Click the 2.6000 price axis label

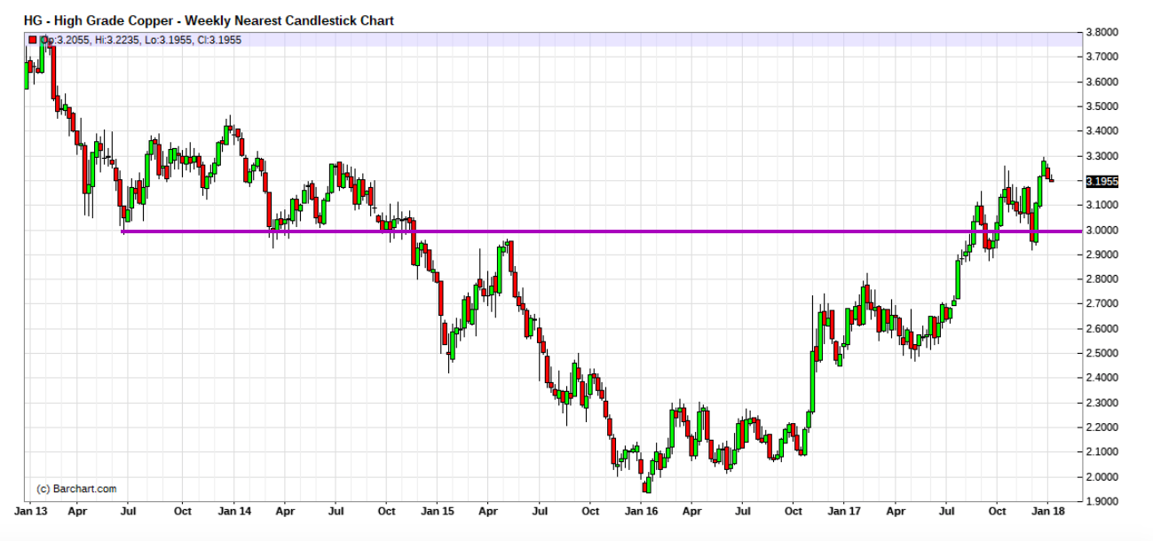point(1102,328)
